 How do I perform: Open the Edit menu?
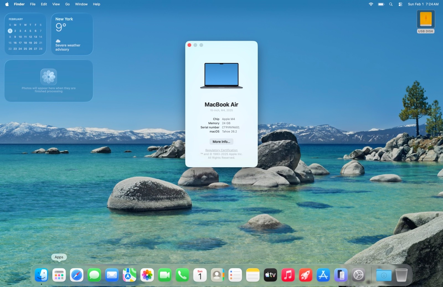coord(44,4)
